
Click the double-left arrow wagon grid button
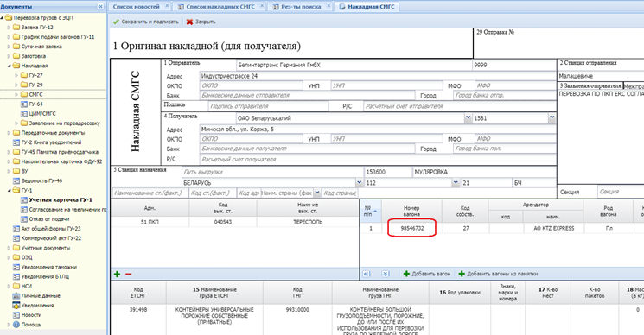[367, 274]
